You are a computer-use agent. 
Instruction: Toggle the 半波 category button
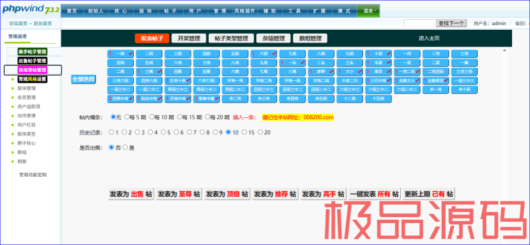[378, 62]
